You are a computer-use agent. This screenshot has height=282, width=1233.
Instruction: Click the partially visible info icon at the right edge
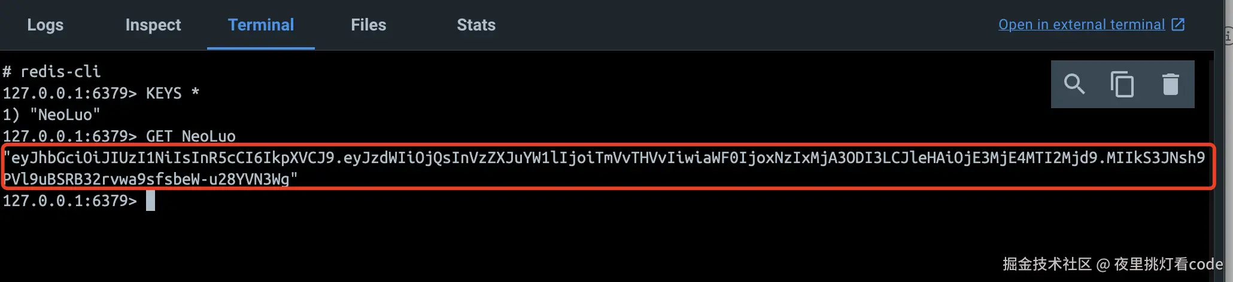point(1228,36)
